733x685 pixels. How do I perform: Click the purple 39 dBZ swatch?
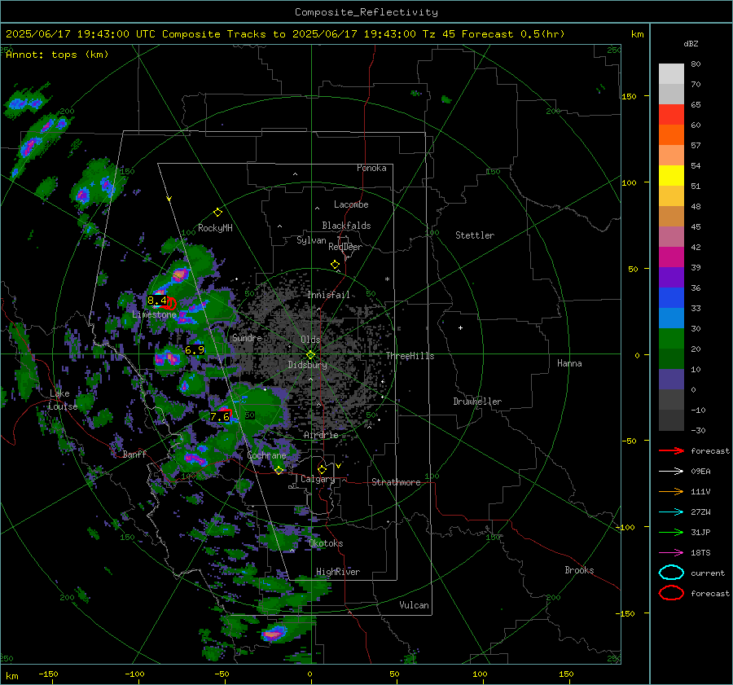pyautogui.click(x=671, y=277)
